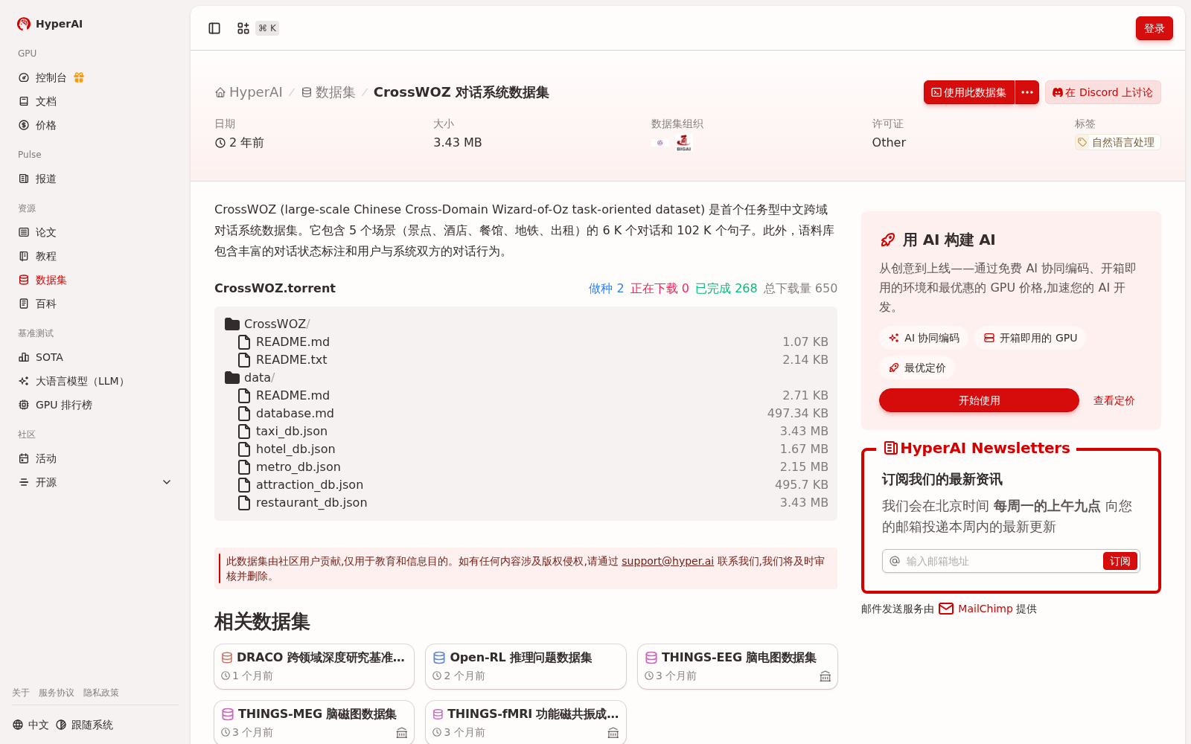Click the 关于 footer link
Viewport: 1191px width, 744px height.
[x=21, y=693]
